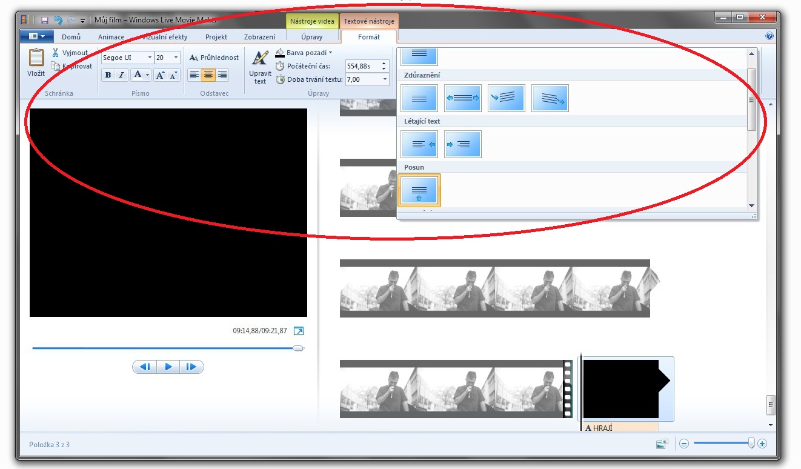The width and height of the screenshot is (801, 469).
Task: Open Barva pozadí background color menu
Action: point(304,53)
